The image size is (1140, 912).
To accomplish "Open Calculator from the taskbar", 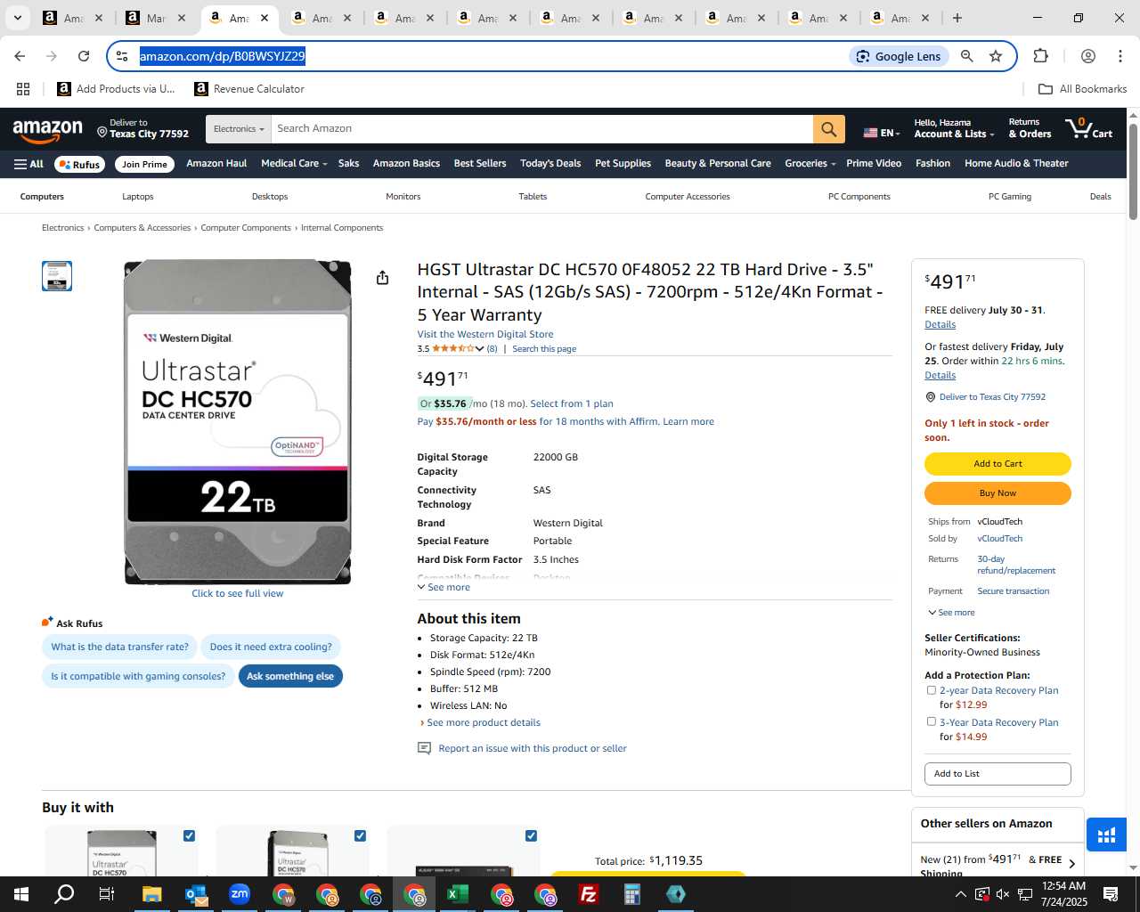I will pyautogui.click(x=631, y=894).
